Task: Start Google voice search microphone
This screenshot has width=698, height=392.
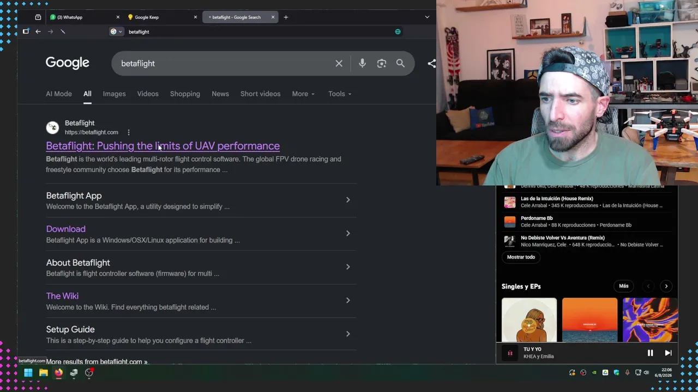Action: click(x=362, y=64)
